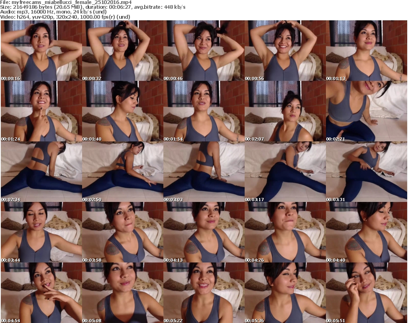408x323 pixels.
Task: View the frame stamped 00:04:54
Action: pos(41,293)
